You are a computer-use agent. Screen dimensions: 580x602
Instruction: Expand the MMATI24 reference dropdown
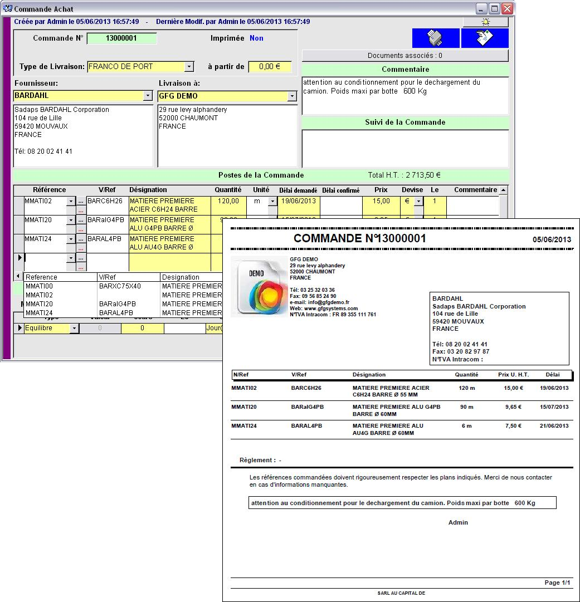click(71, 239)
